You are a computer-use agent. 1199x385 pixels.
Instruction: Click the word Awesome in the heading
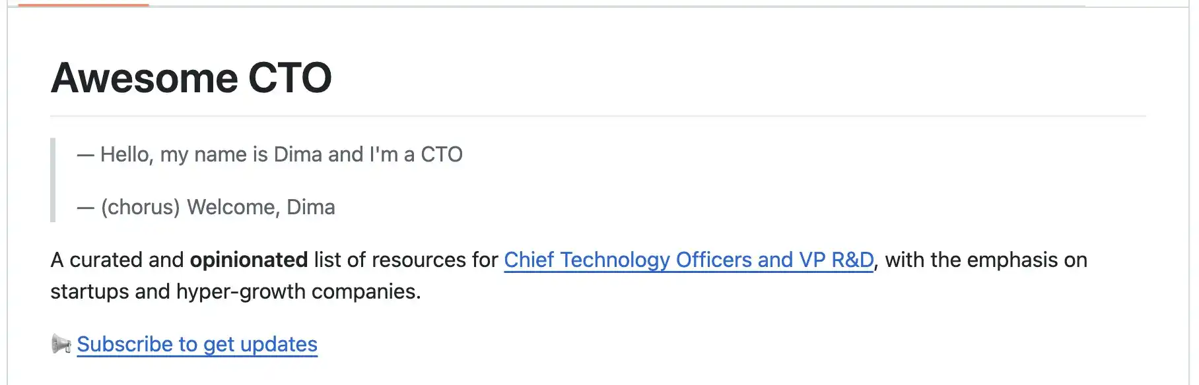(145, 78)
